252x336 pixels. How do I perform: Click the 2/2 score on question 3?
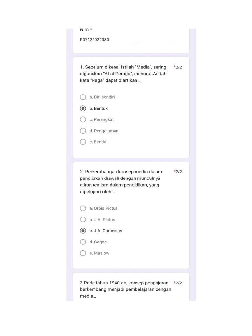click(178, 283)
